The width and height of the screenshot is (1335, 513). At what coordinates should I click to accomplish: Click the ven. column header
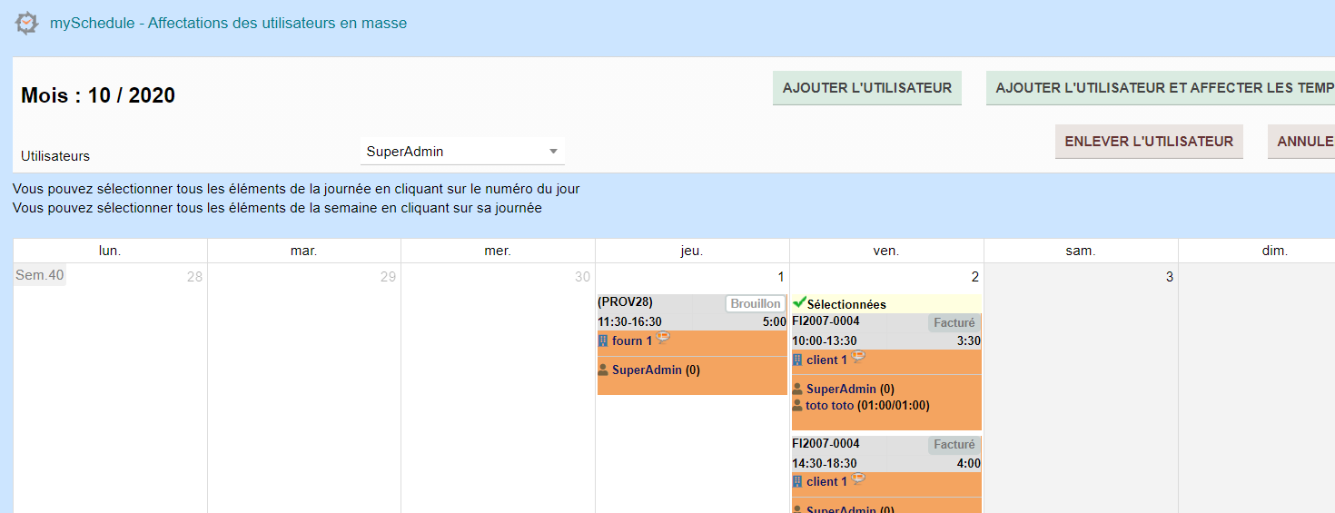click(x=886, y=251)
